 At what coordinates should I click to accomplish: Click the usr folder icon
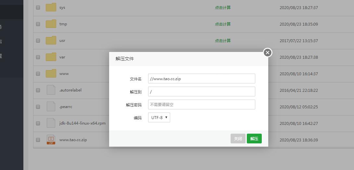(51, 41)
